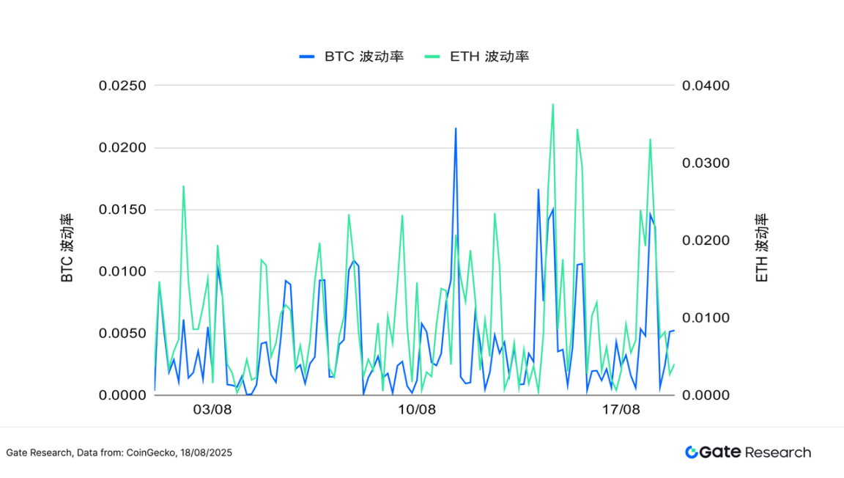Click the green ETH legend line marker

pyautogui.click(x=432, y=56)
